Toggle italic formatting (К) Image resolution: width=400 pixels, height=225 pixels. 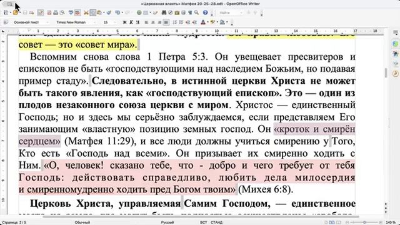point(131,22)
